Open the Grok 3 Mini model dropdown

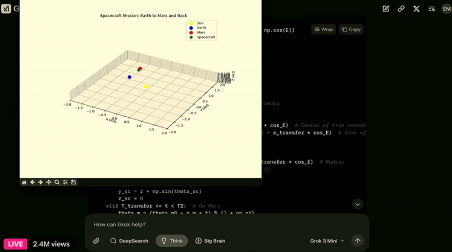click(327, 241)
